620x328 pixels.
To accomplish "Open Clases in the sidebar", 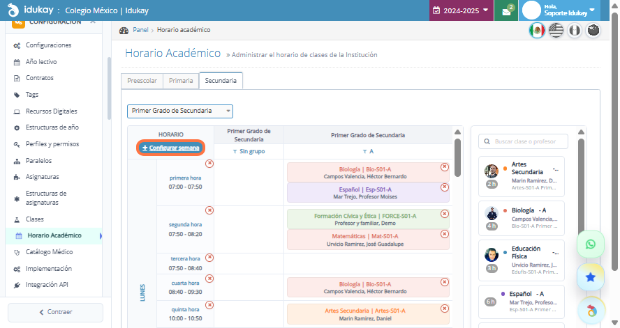I will [35, 219].
